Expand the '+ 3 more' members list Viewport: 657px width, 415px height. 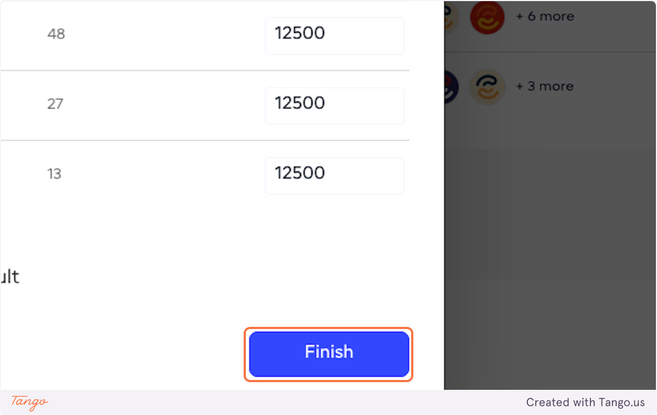click(x=545, y=87)
